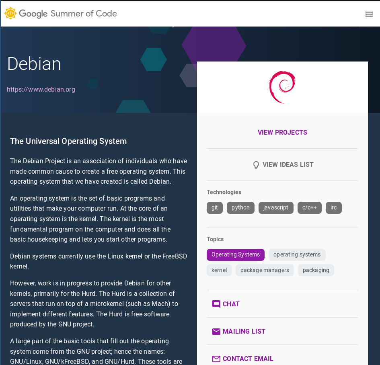380x365 pixels.
Task: Select the javascript technology tag
Action: coord(276,208)
